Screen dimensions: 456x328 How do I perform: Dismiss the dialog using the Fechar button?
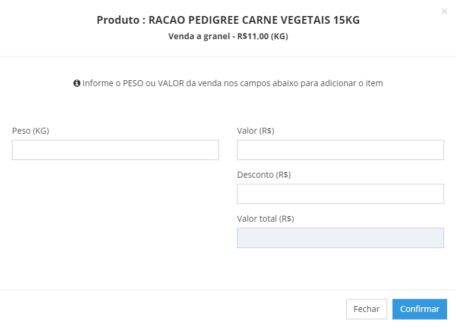click(366, 309)
